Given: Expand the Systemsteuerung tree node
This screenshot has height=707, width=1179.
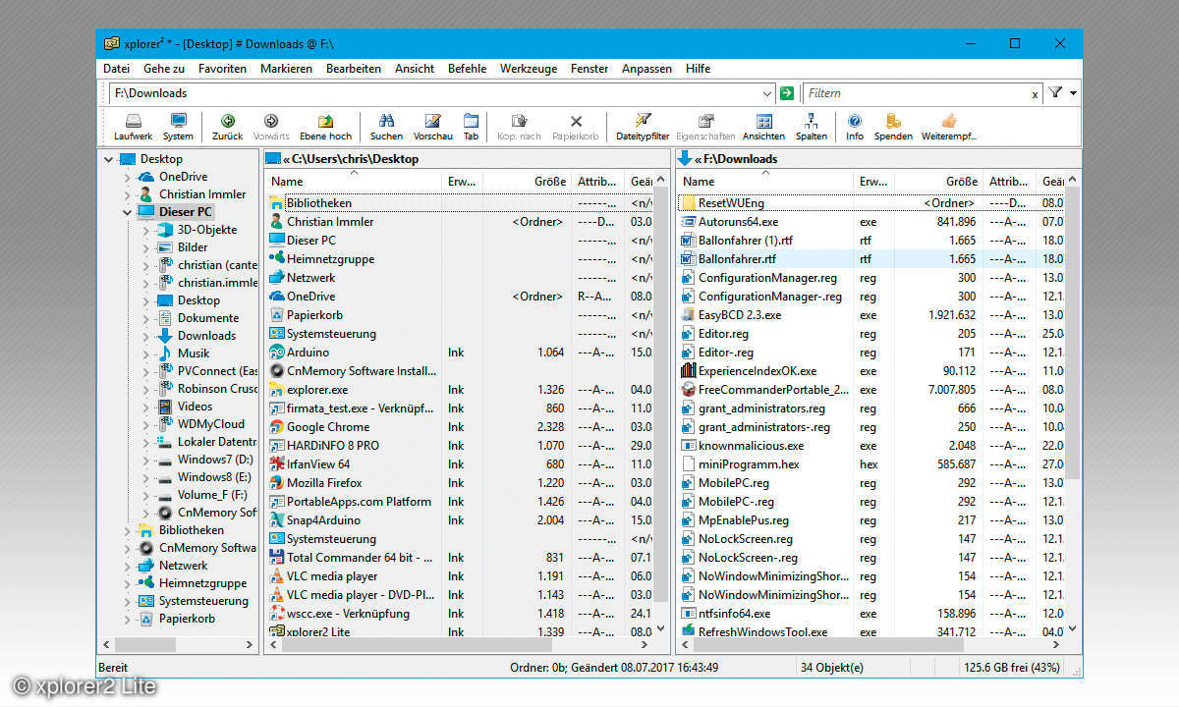Looking at the screenshot, I should (x=127, y=601).
